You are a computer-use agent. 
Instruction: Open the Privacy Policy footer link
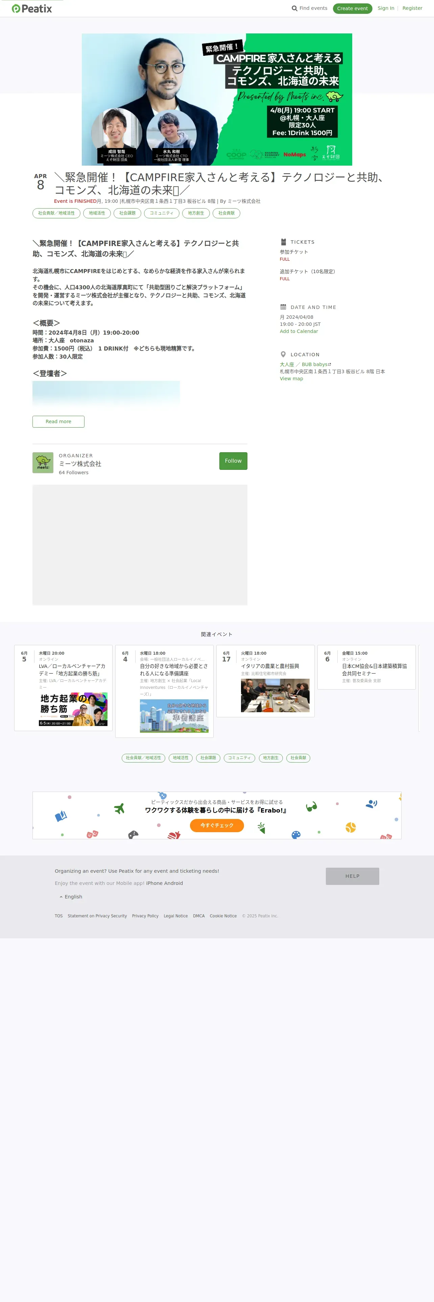pos(145,916)
